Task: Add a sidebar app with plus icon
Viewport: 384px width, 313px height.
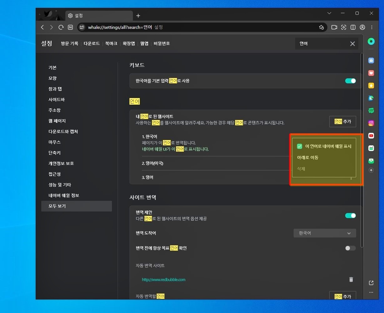Action: (x=371, y=170)
